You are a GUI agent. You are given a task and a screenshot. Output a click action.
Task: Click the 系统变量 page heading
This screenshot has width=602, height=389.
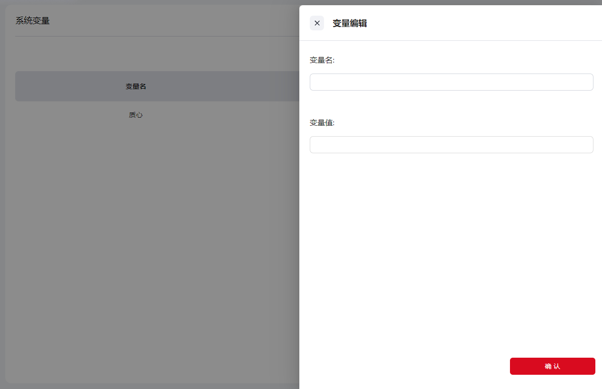[x=33, y=21]
